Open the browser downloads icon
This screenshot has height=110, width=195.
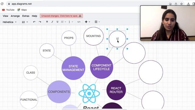(x=188, y=4)
